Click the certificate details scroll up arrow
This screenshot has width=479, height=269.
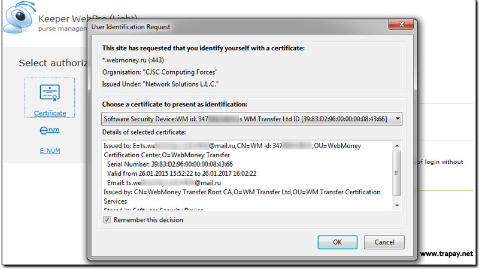tap(397, 146)
